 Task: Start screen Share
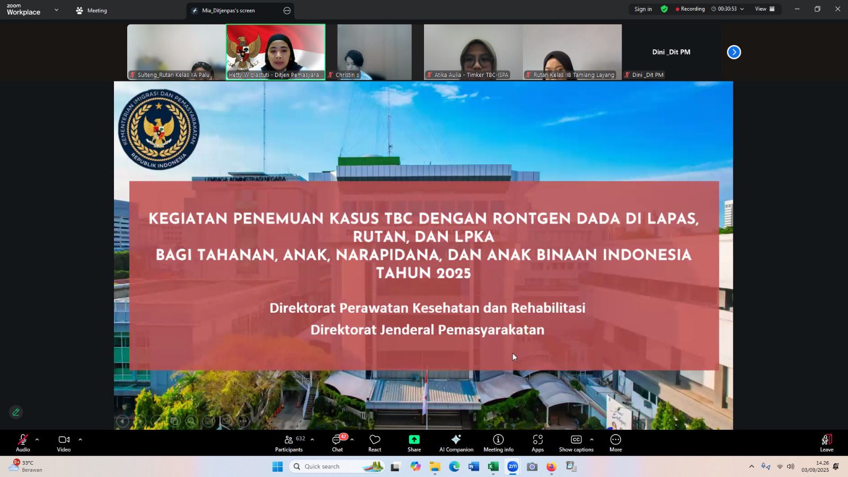point(414,443)
